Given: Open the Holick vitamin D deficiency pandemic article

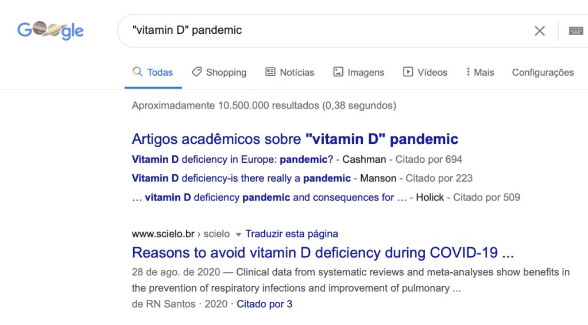Looking at the screenshot, I should click(269, 197).
